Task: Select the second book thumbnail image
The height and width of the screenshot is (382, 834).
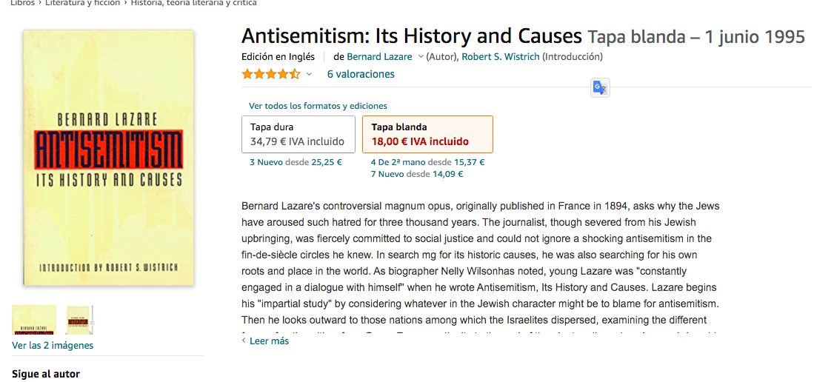Action: pos(79,320)
